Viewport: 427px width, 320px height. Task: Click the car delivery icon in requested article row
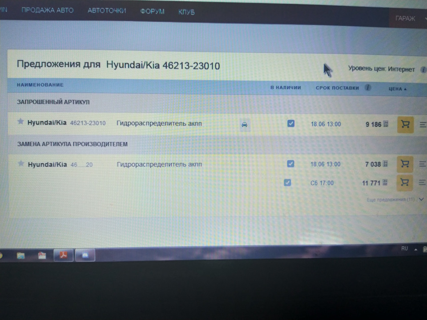point(244,124)
